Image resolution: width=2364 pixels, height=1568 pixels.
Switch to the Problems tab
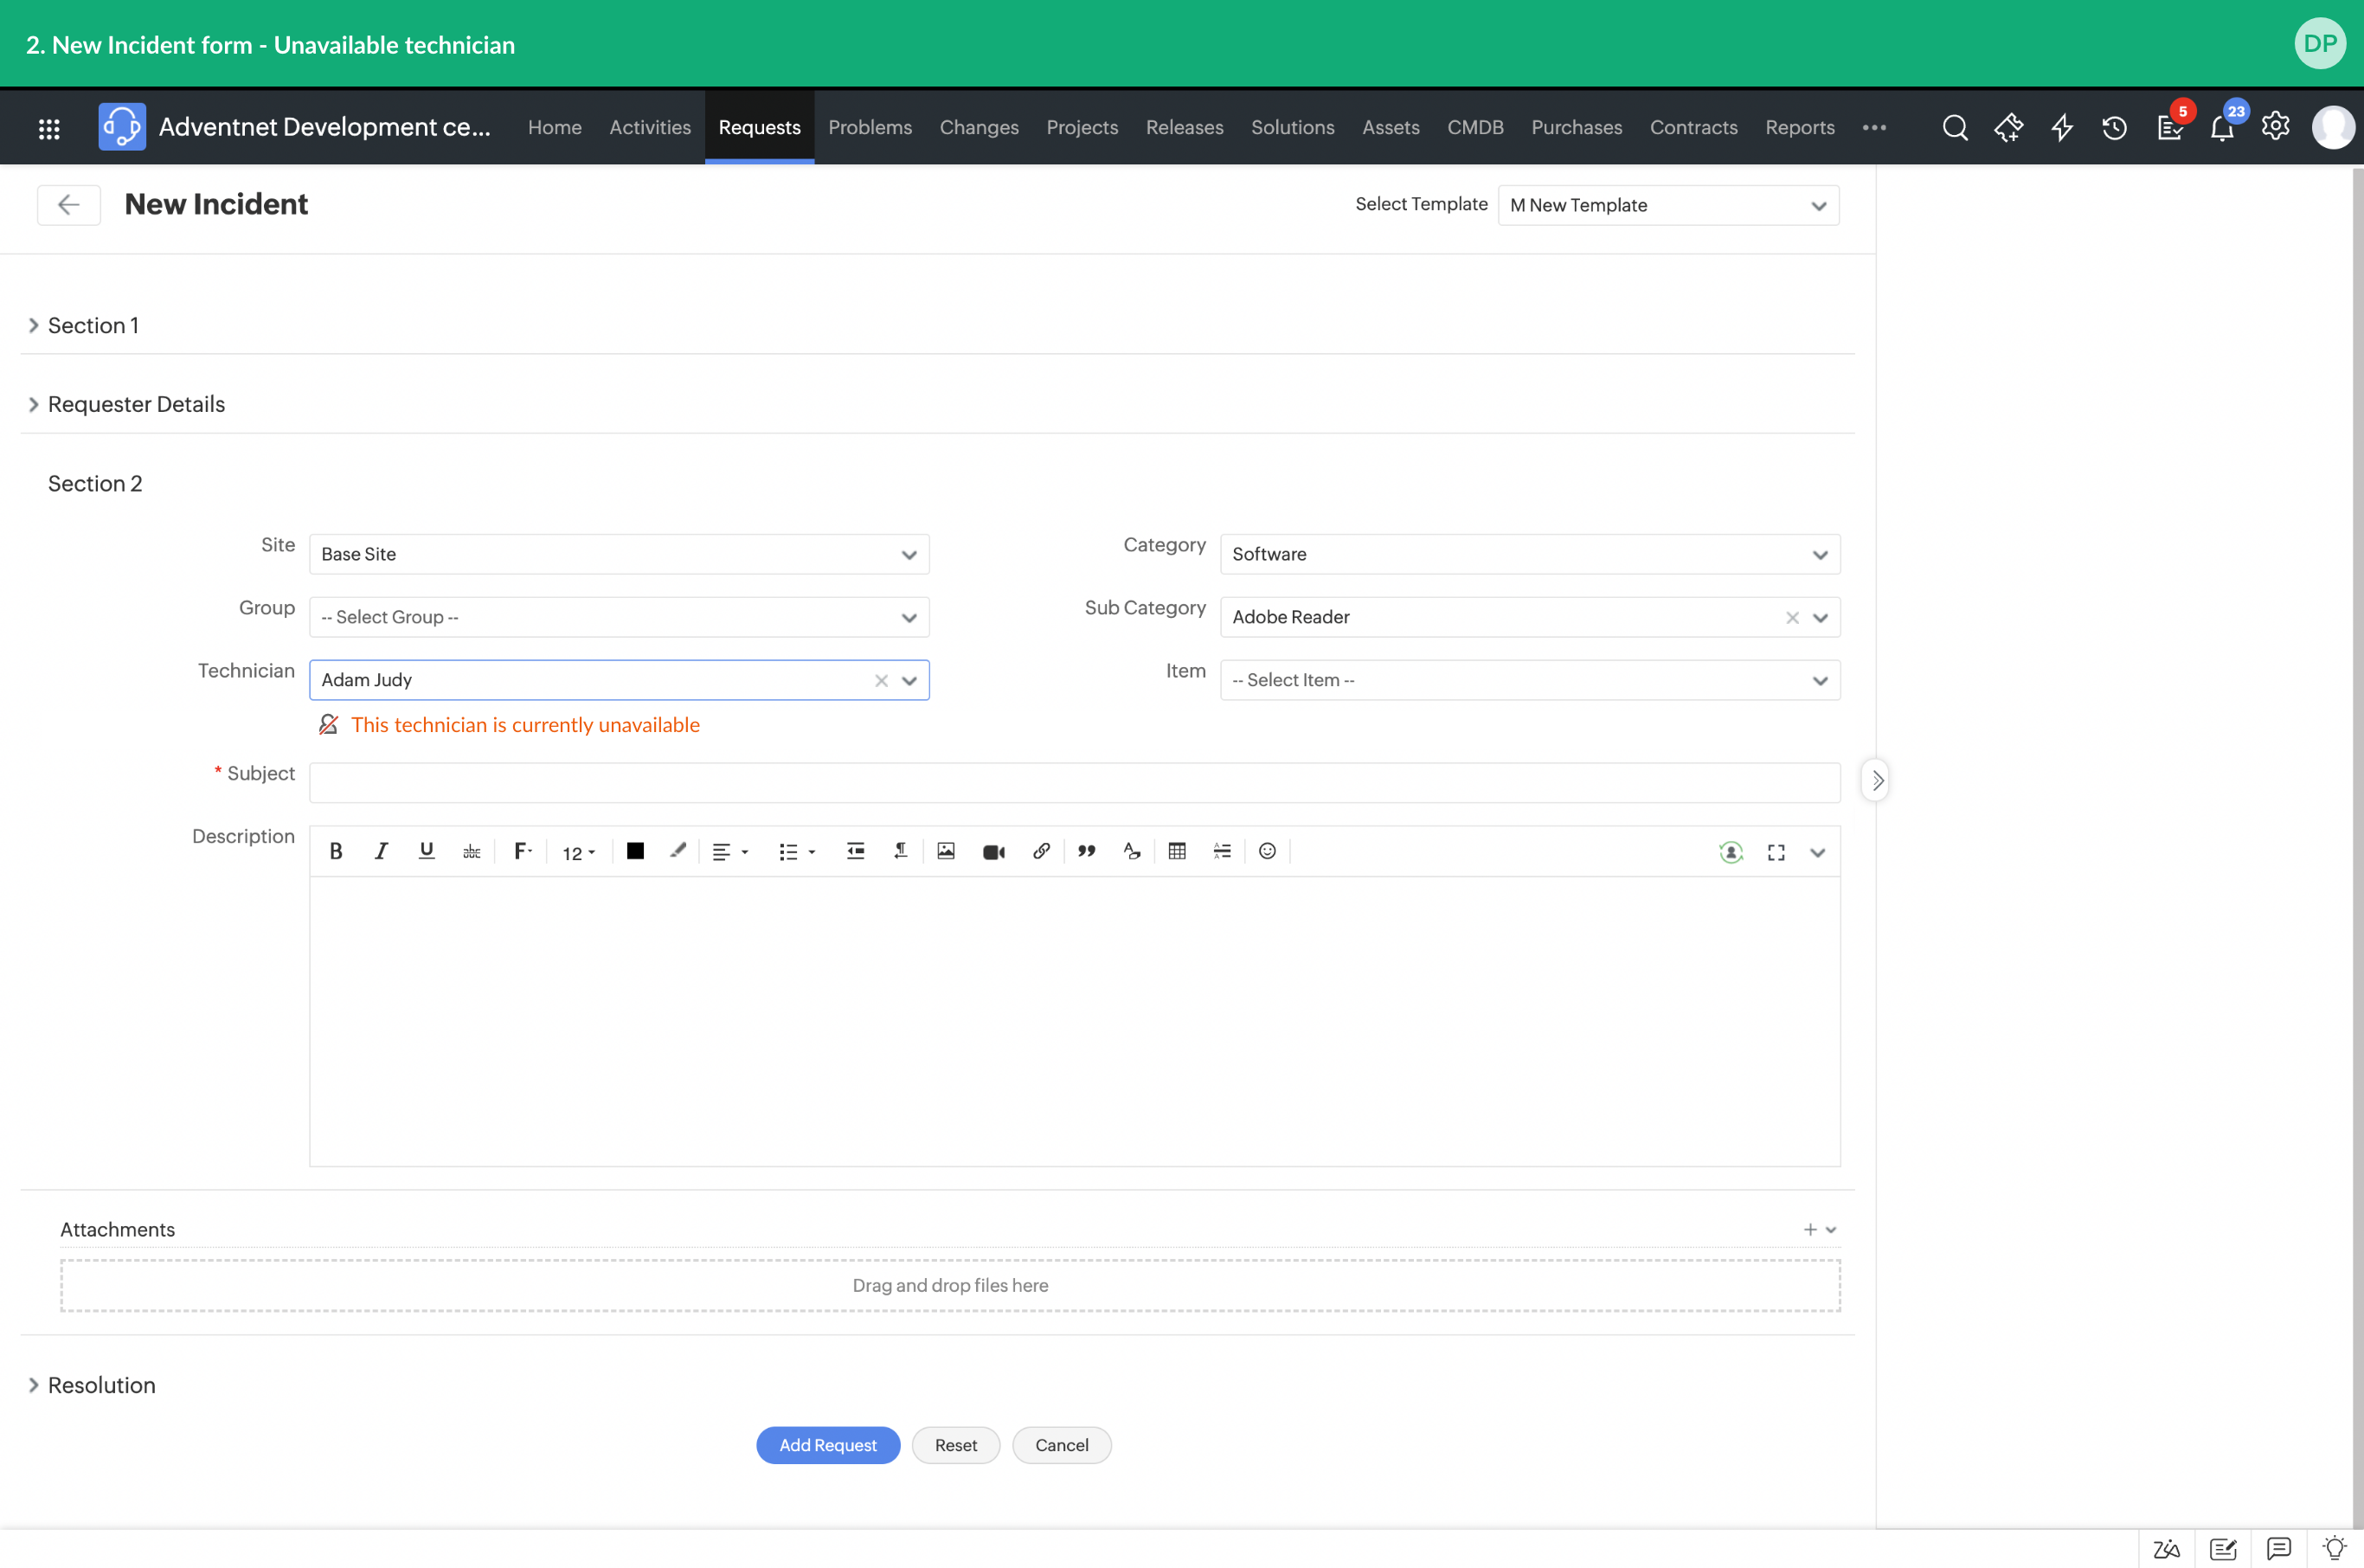pos(869,127)
